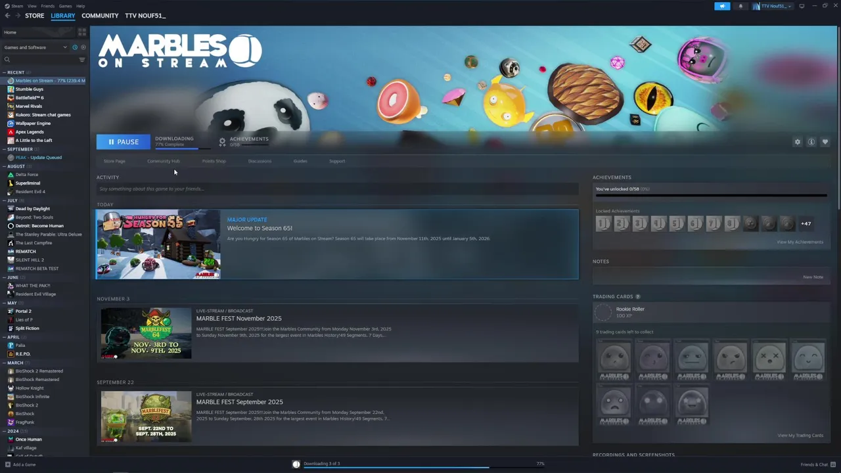Click the Rookie Roller badge icon
The width and height of the screenshot is (841, 473).
pos(603,312)
